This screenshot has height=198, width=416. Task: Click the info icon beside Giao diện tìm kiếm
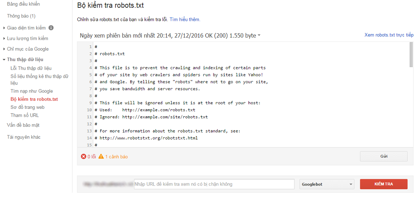(51, 28)
